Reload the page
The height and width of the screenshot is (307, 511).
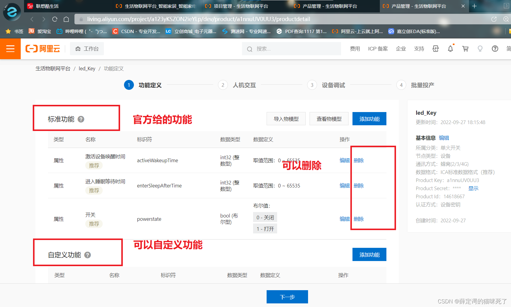pos(55,19)
